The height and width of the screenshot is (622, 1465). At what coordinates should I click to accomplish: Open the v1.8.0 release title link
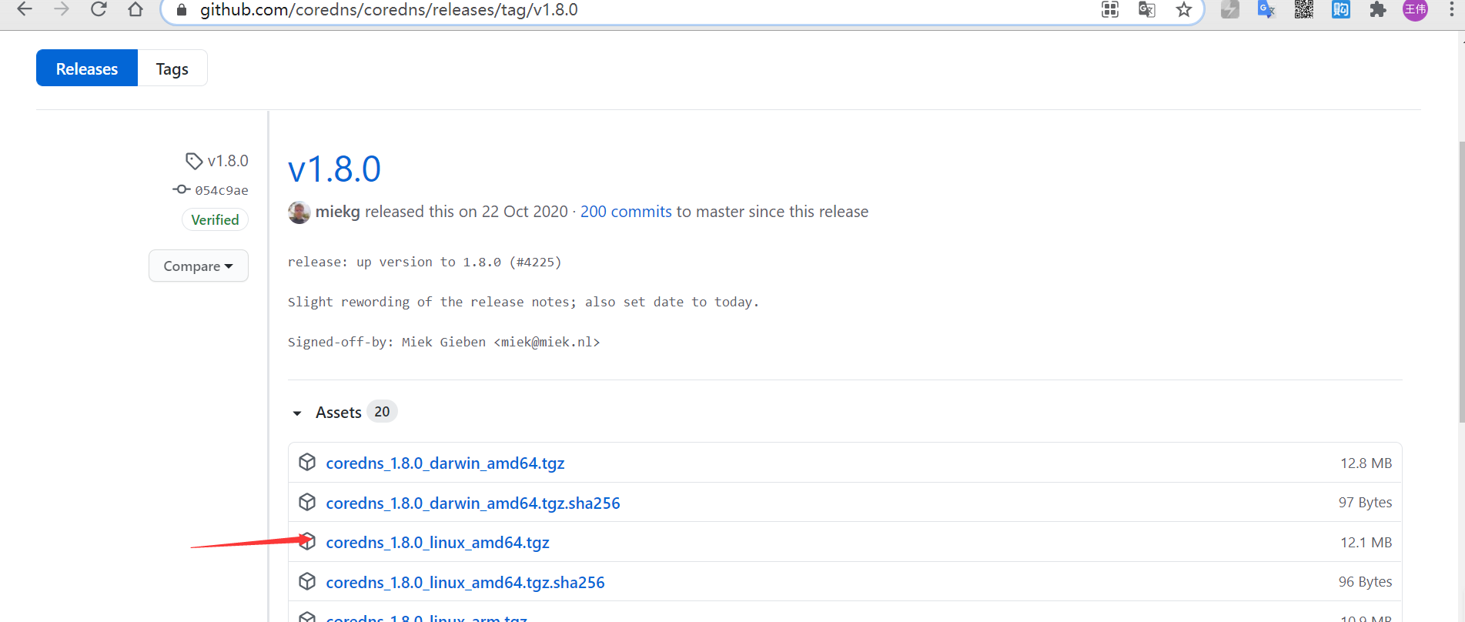pos(334,169)
